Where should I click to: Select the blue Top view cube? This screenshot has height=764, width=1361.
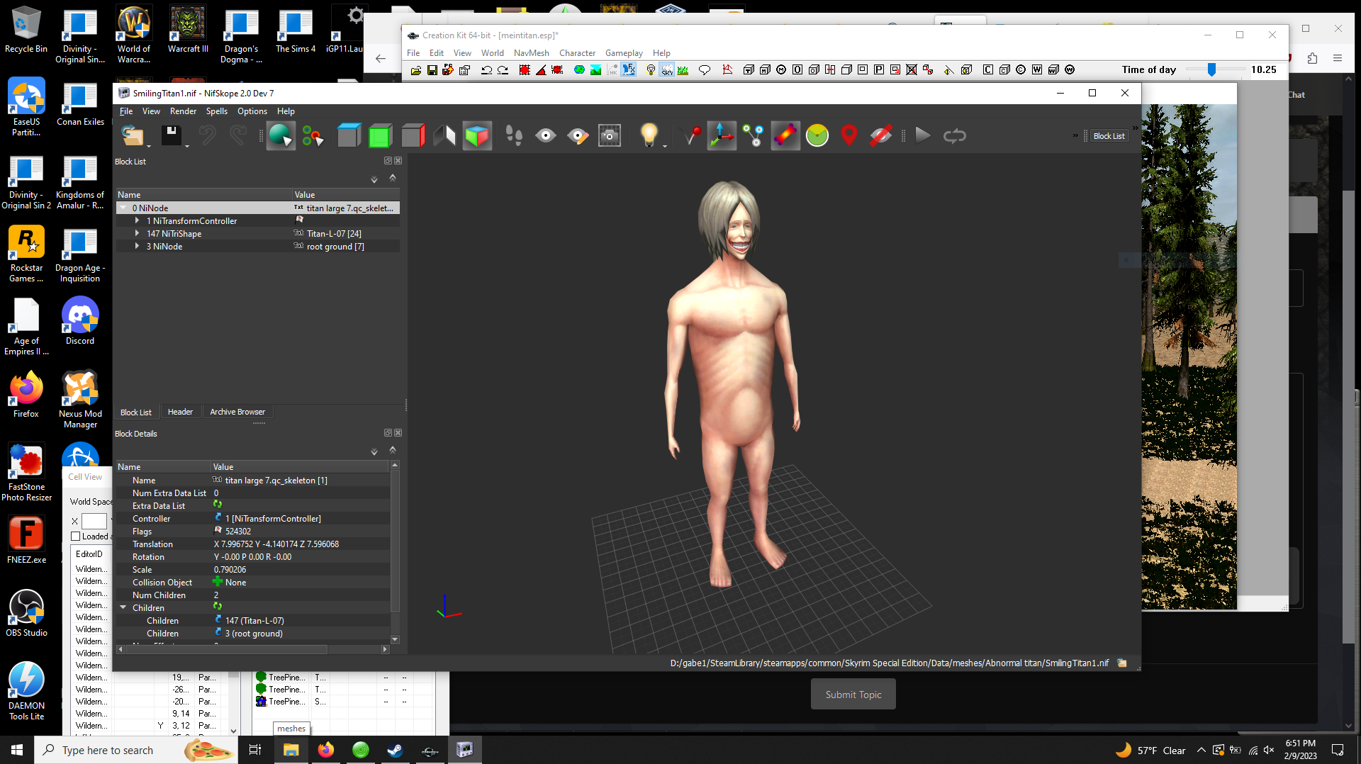(348, 135)
